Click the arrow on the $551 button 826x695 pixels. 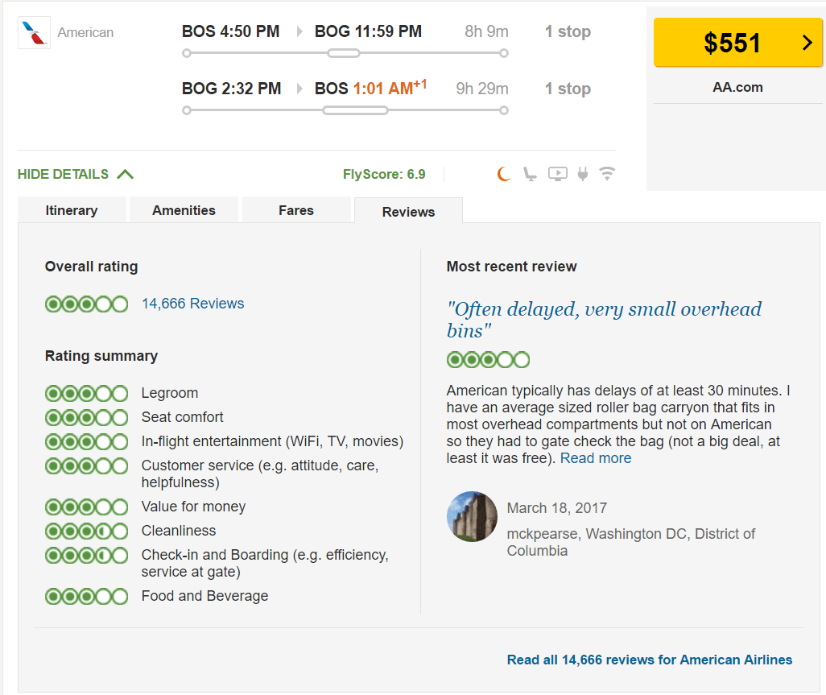tap(807, 43)
